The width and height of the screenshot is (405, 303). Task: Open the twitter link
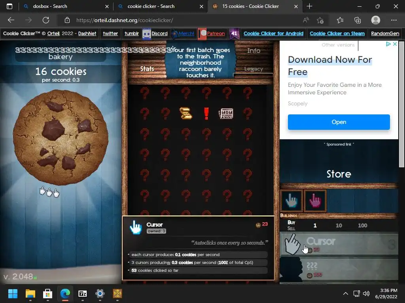point(110,34)
